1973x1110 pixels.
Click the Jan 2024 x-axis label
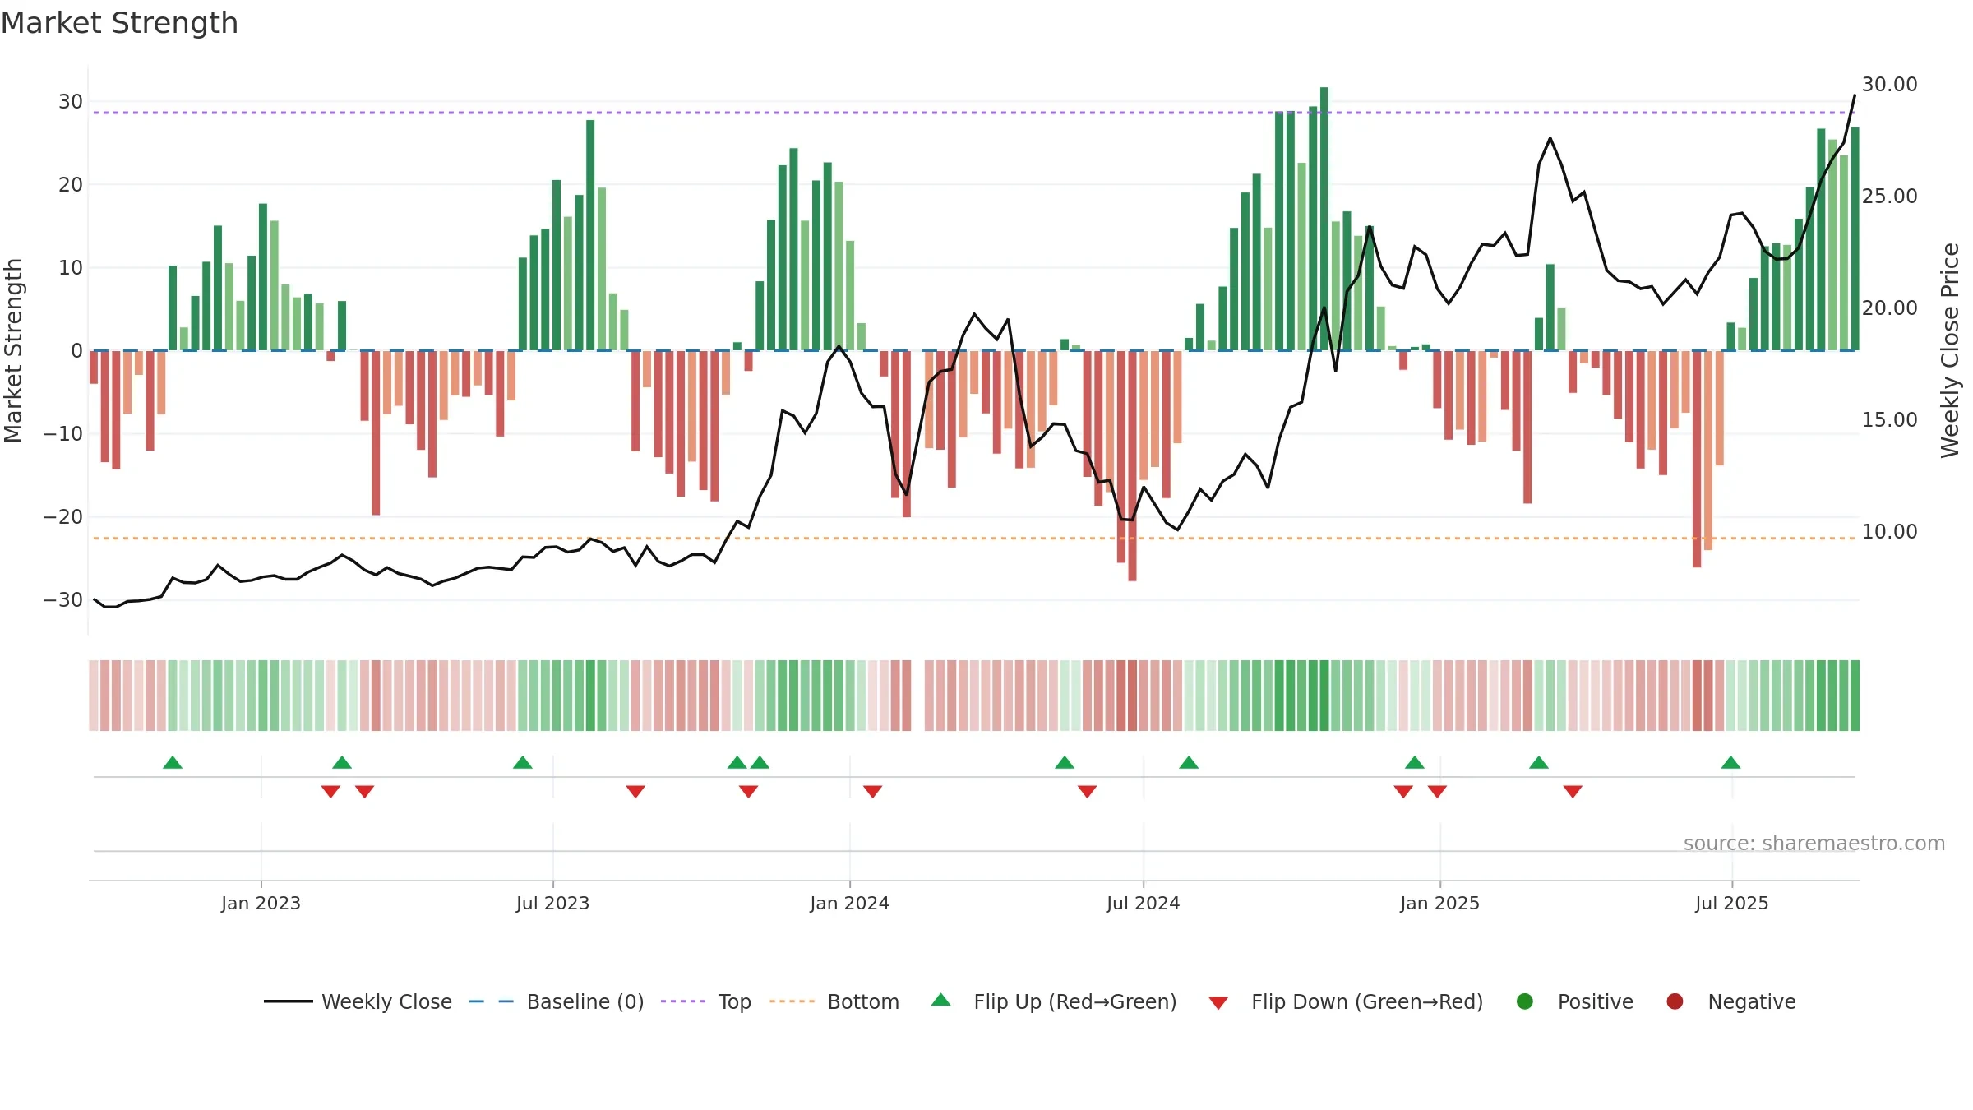[x=849, y=903]
